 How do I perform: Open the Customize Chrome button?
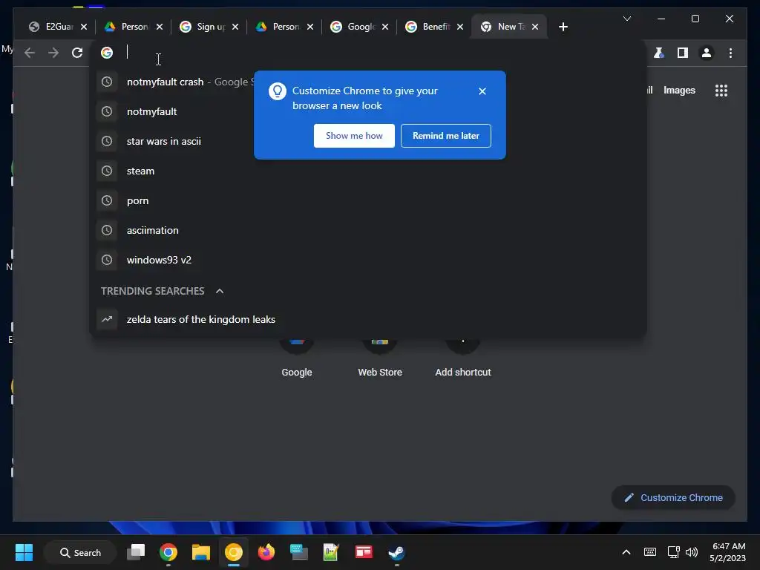coord(673,498)
